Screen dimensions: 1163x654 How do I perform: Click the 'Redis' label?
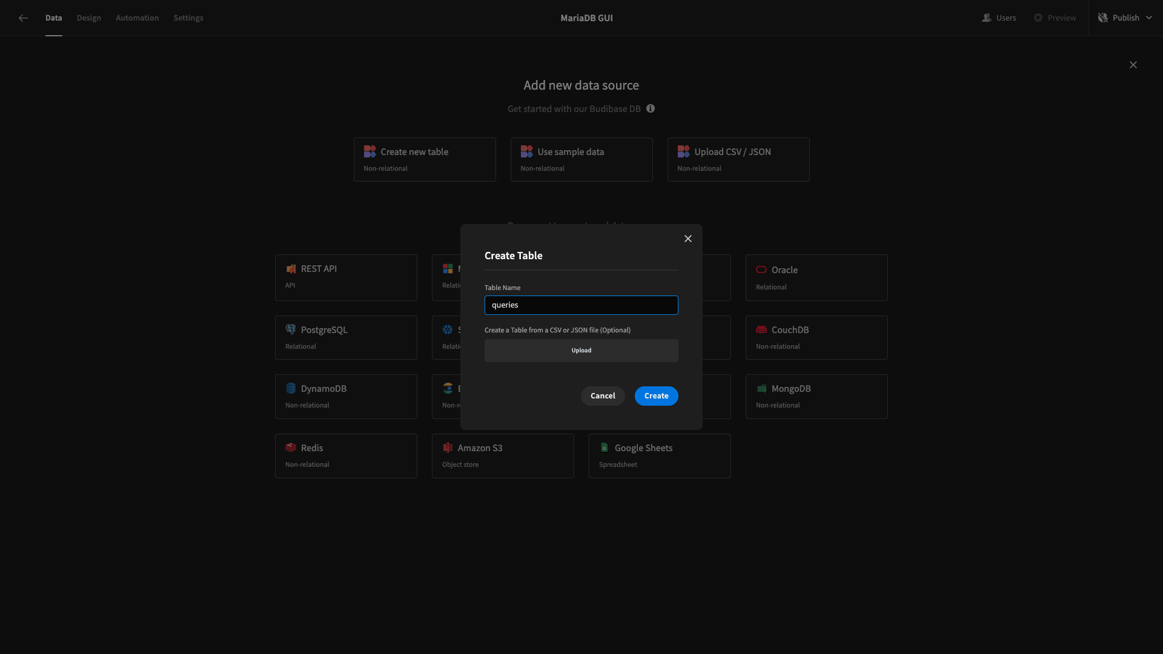[312, 448]
